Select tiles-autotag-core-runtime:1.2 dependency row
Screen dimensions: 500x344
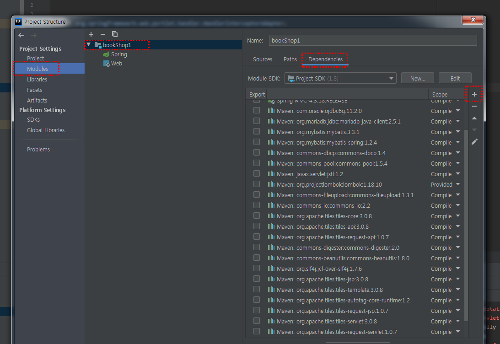[354, 300]
